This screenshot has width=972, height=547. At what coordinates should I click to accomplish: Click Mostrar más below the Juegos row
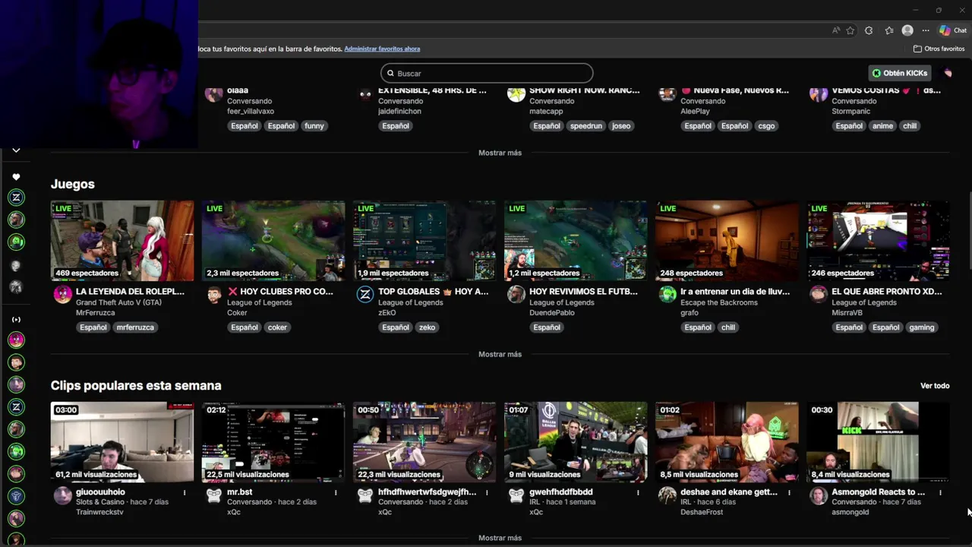click(x=500, y=354)
